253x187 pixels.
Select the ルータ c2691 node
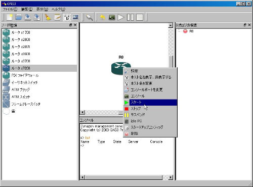(x=39, y=46)
